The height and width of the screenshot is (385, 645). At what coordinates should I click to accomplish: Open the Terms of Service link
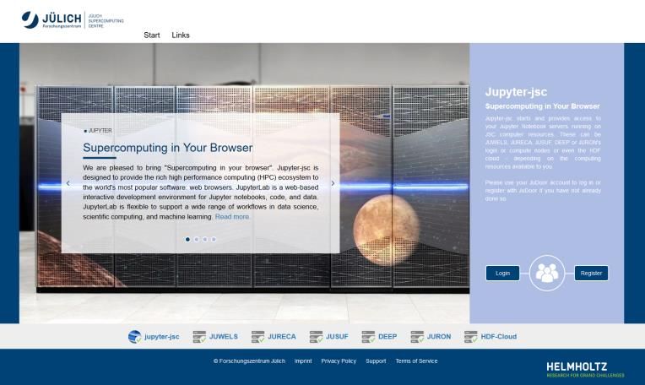(x=417, y=361)
